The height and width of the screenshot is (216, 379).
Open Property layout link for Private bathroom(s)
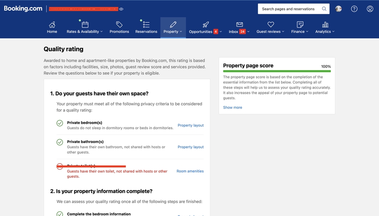pyautogui.click(x=191, y=147)
